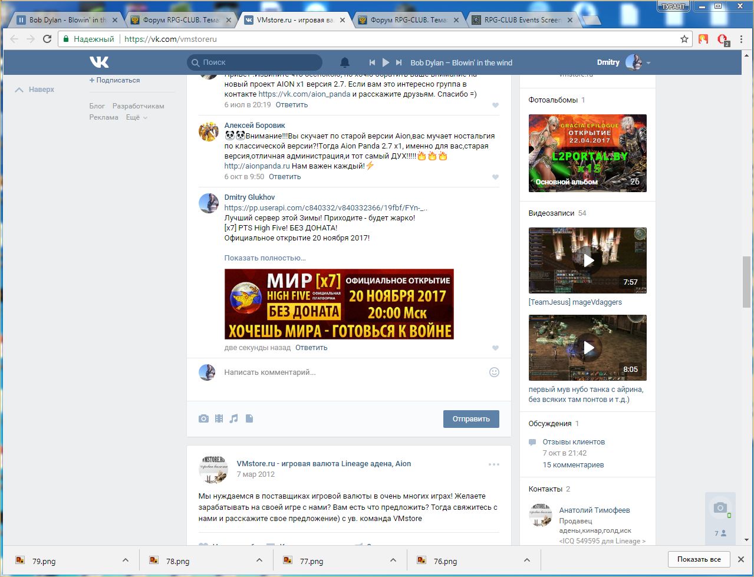Image resolution: width=754 pixels, height=577 pixels.
Task: Open the [TeamJesus] mageVdaggers title
Action: [x=575, y=302]
